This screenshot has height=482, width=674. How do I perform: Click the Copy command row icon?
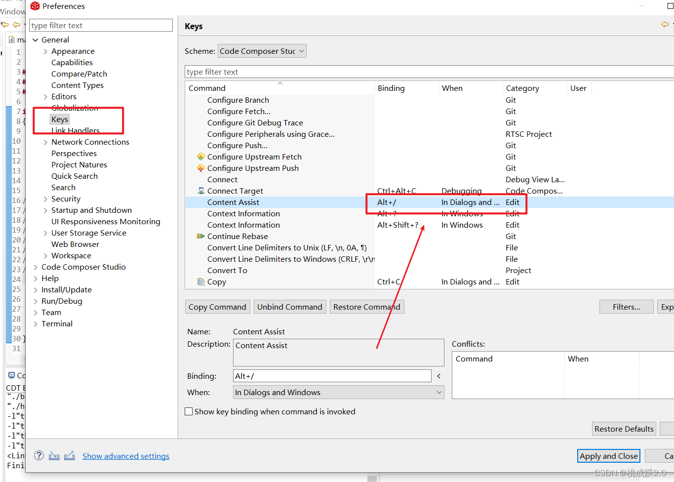click(201, 281)
